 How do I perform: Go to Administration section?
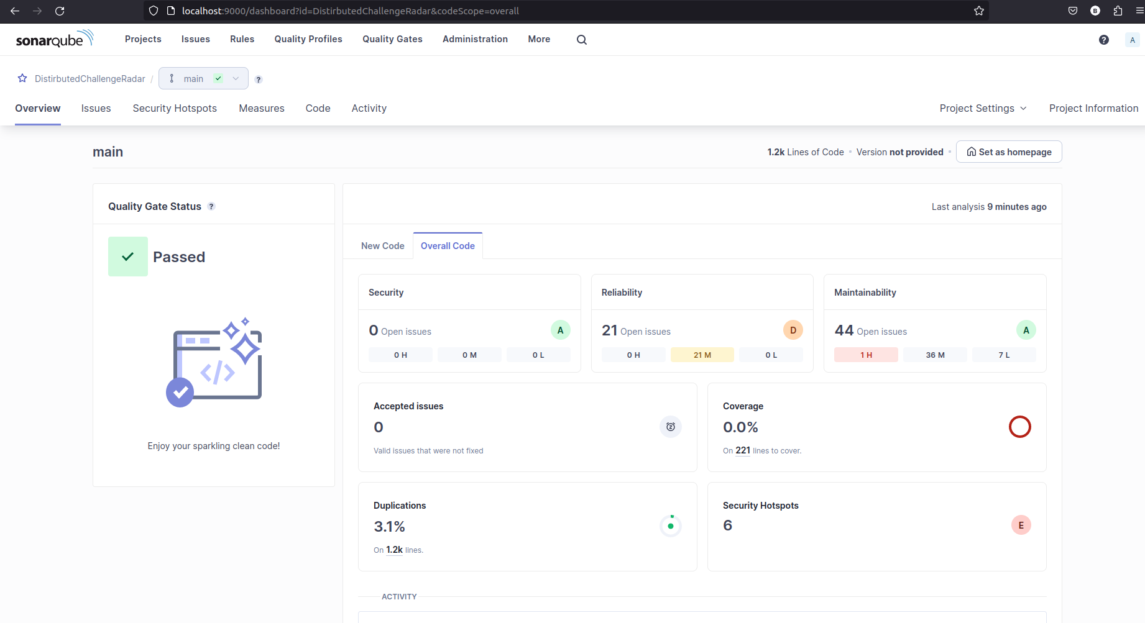click(x=475, y=39)
